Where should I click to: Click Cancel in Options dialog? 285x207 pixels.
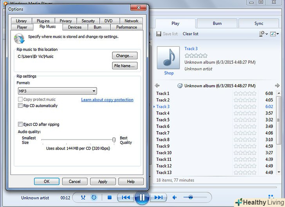pyautogui.click(x=75, y=182)
